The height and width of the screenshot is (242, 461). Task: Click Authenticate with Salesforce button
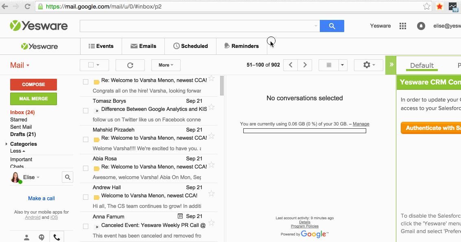coord(431,128)
